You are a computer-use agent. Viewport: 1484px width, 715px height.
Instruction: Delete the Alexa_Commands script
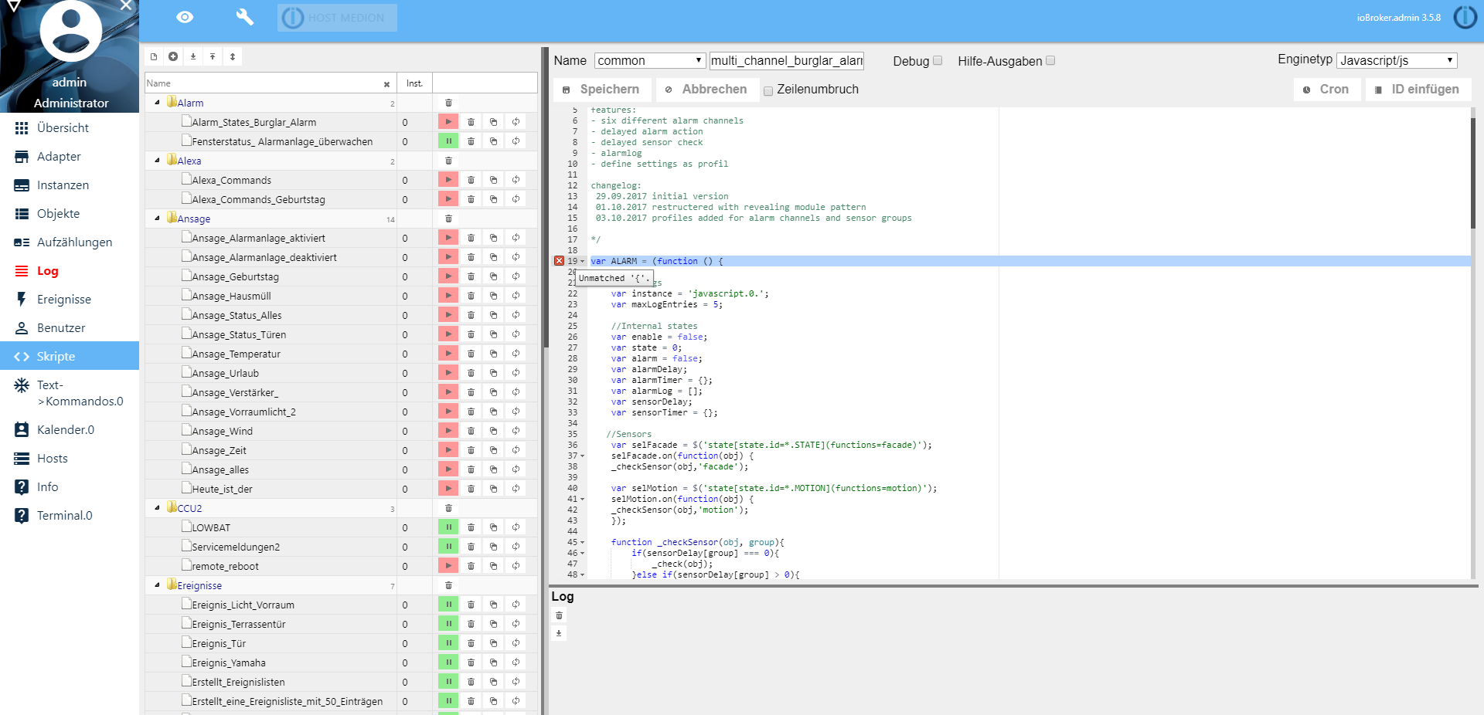tap(471, 180)
